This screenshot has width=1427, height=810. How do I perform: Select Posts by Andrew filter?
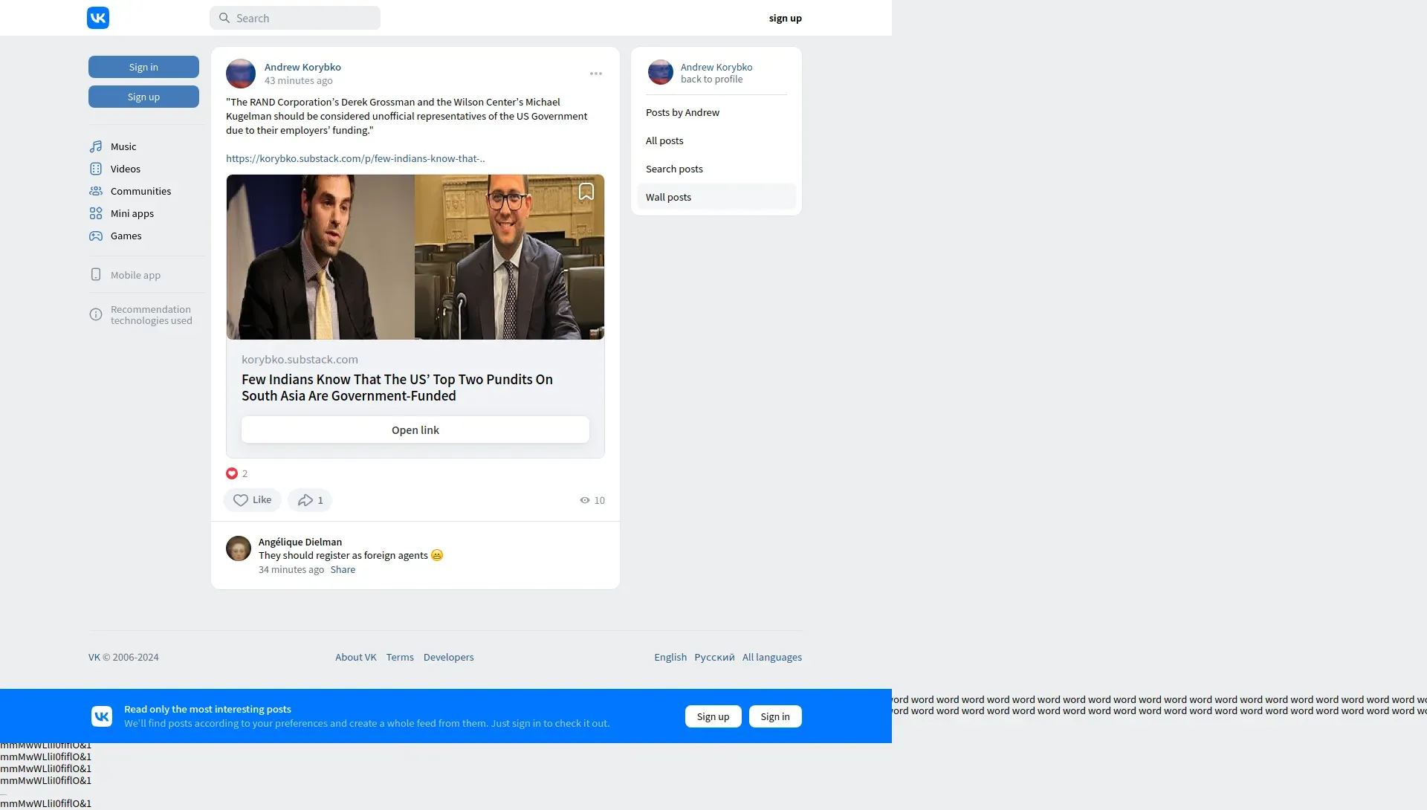tap(682, 112)
